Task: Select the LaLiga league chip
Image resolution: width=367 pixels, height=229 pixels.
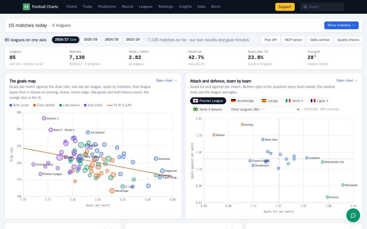Action: 270,101
